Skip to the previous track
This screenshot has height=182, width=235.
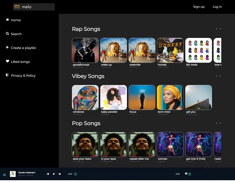click(x=48, y=174)
